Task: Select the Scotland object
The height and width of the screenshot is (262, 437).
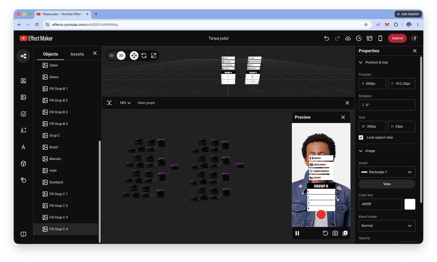Action: (x=66, y=182)
